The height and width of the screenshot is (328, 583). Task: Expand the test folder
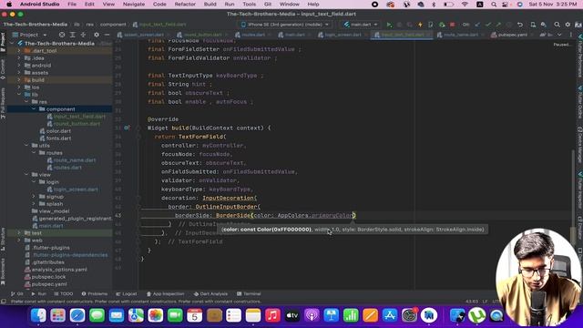click(x=18, y=233)
